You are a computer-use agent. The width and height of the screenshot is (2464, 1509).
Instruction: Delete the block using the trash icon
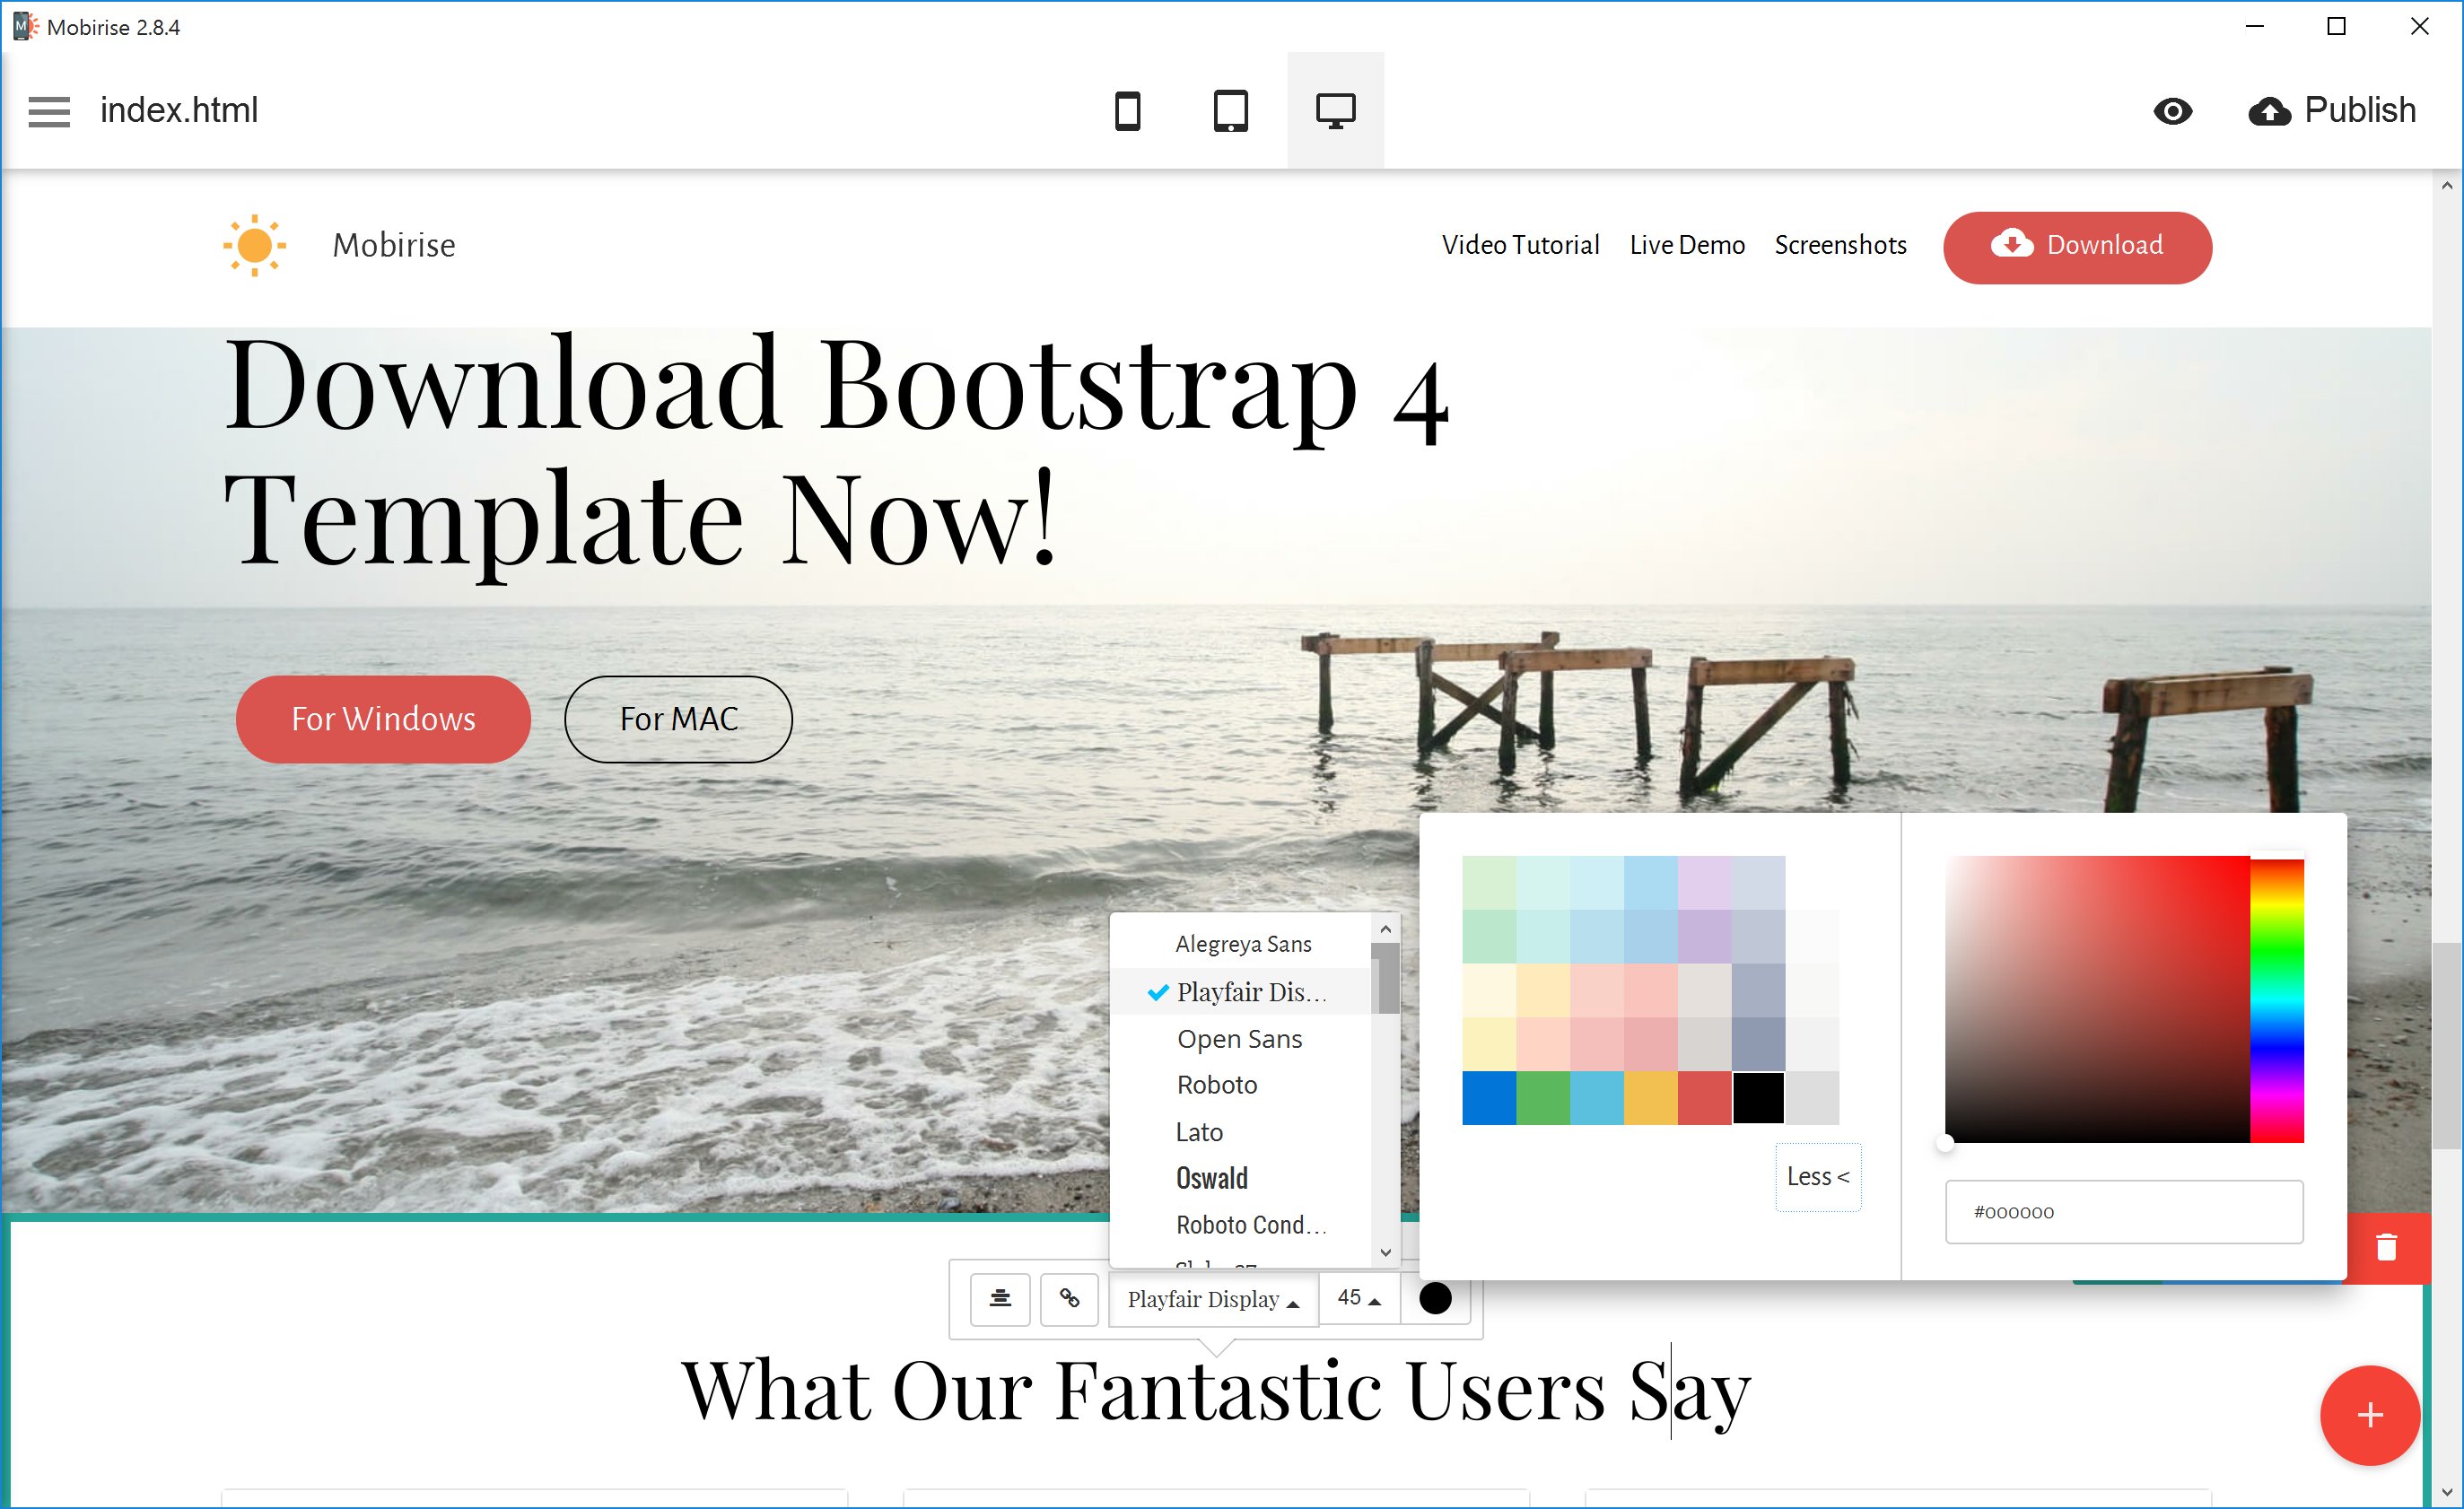(x=2388, y=1246)
